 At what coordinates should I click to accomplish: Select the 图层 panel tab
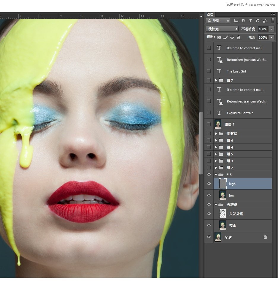[210, 14]
